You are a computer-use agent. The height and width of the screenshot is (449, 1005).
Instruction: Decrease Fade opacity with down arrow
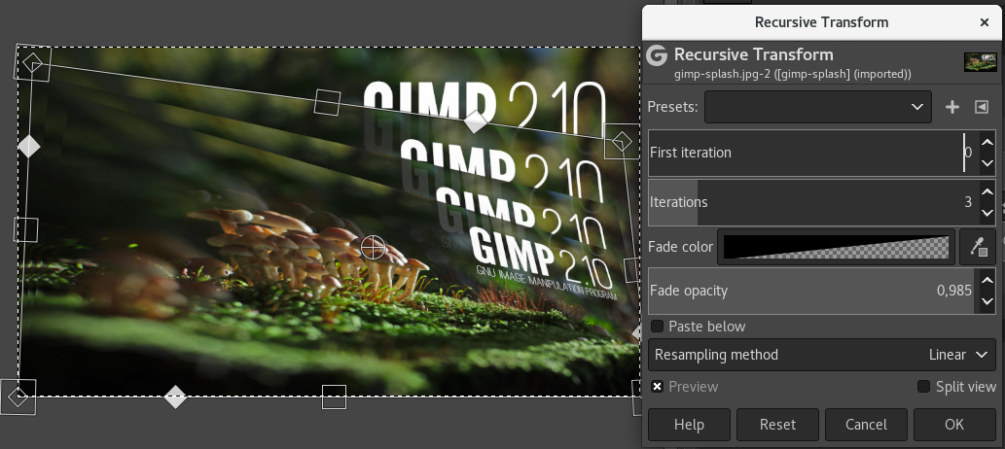coord(987,301)
